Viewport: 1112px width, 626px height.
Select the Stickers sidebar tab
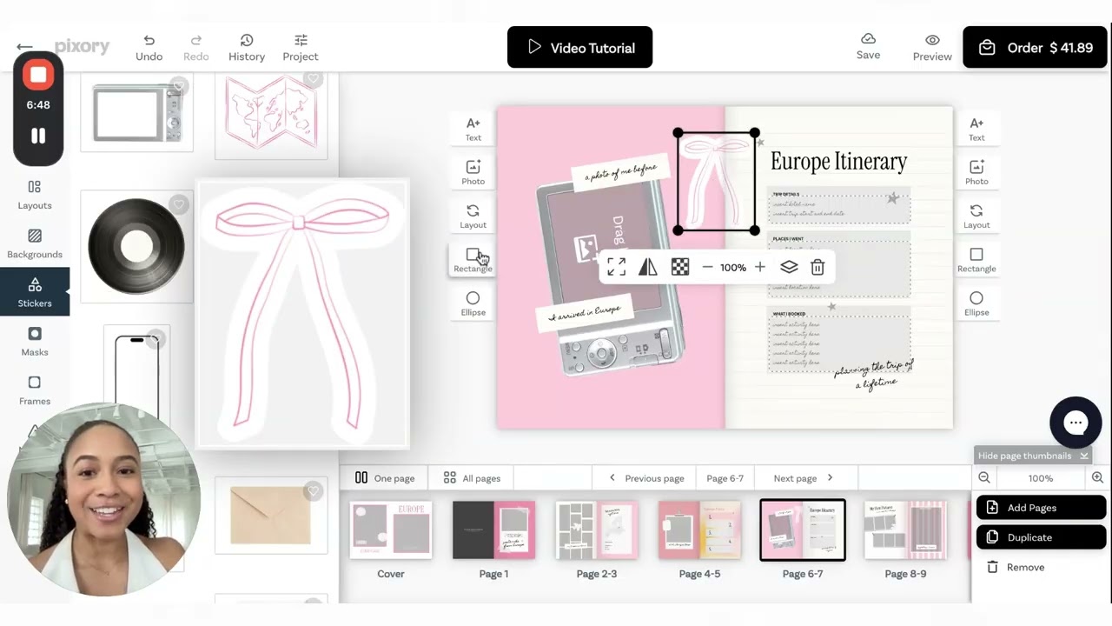click(35, 292)
